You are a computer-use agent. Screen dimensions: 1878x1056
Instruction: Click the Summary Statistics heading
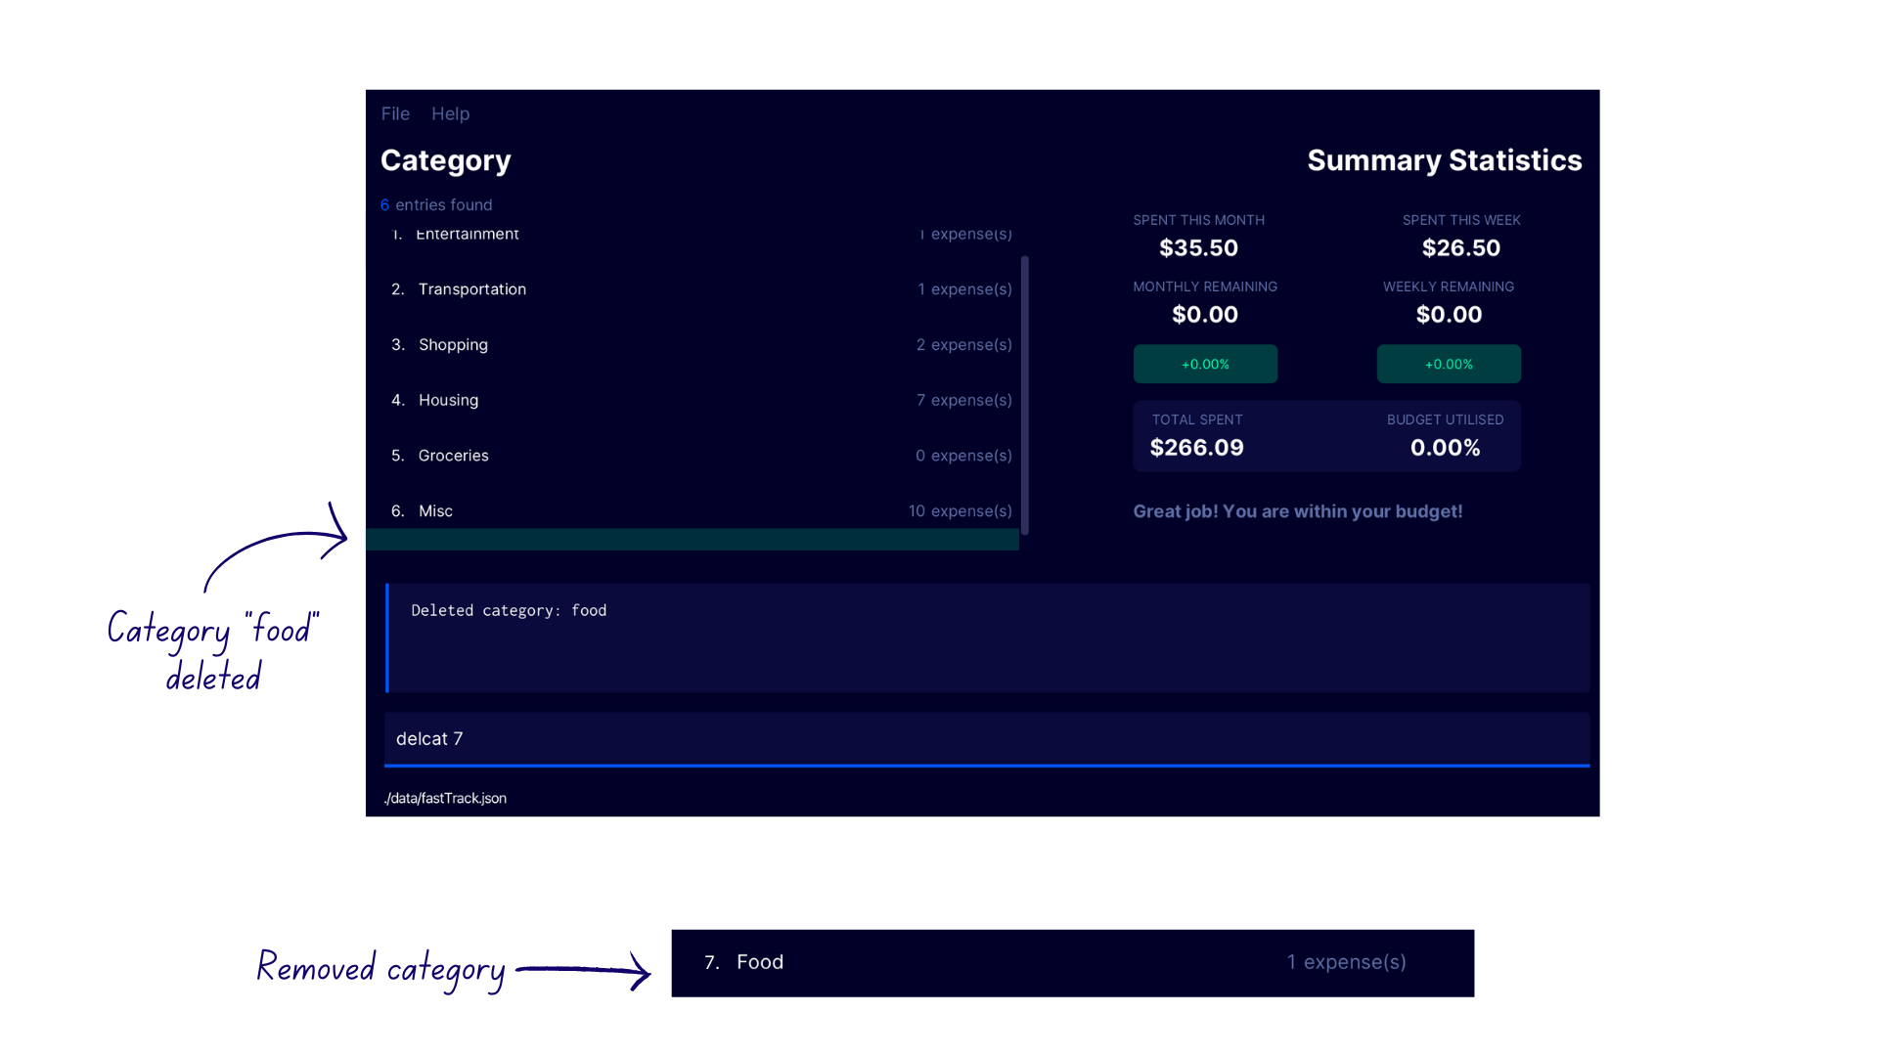(1445, 160)
